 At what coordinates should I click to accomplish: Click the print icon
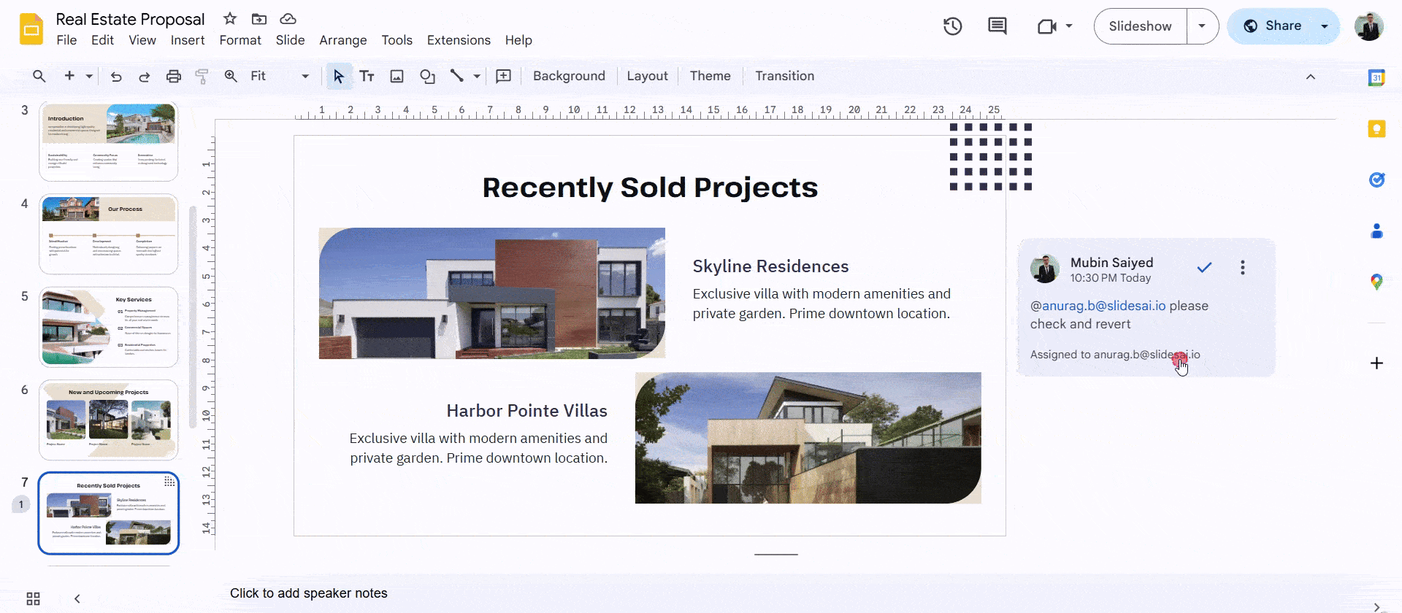click(173, 76)
